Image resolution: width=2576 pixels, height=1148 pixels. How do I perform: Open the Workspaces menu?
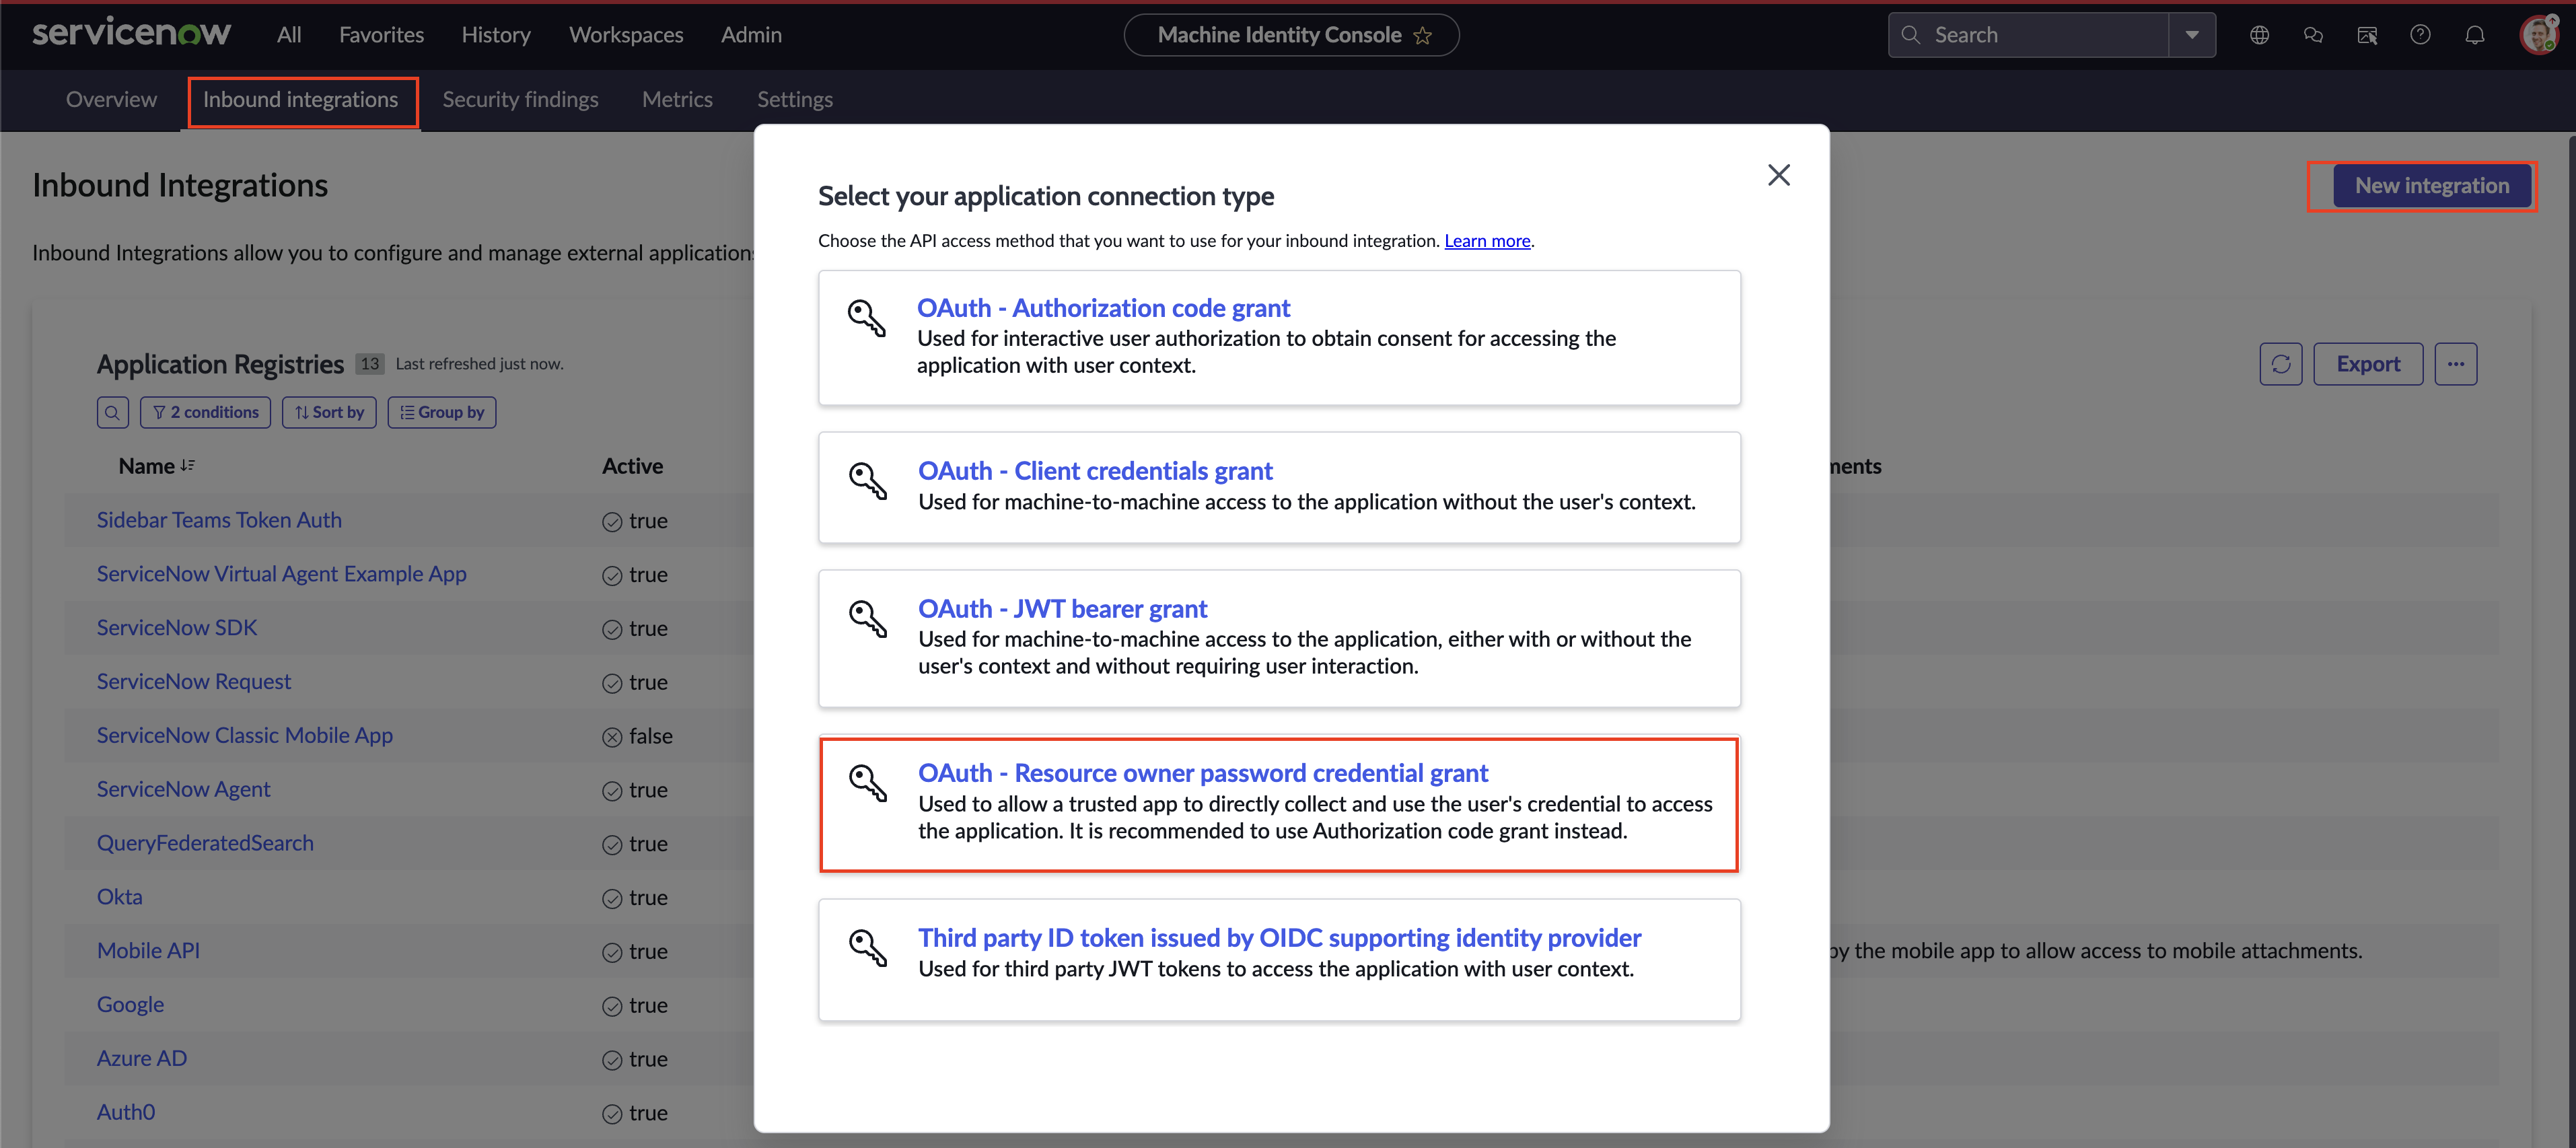click(626, 35)
